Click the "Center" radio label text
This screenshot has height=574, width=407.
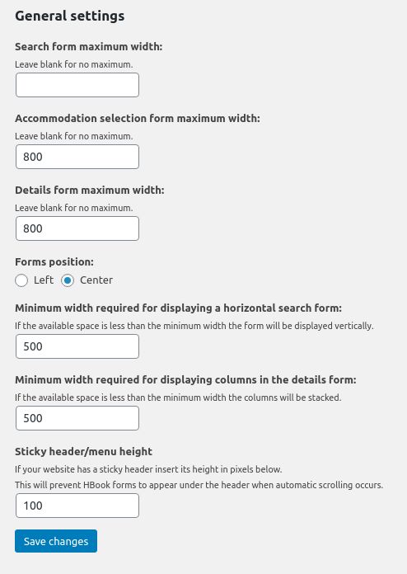click(x=96, y=280)
